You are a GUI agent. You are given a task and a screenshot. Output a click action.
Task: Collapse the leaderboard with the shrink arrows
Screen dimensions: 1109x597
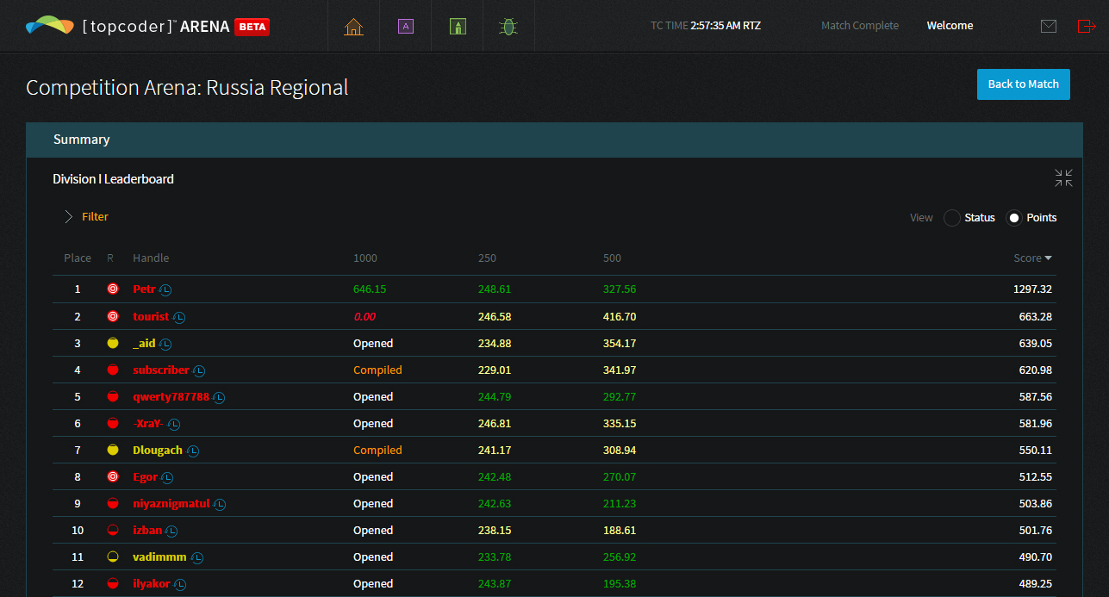pos(1063,178)
